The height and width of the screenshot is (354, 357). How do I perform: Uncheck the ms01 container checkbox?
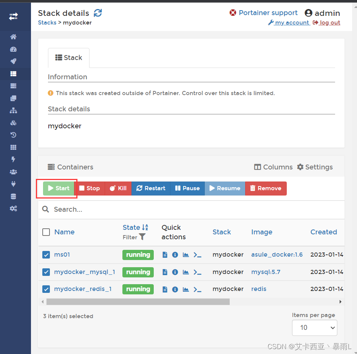pos(46,255)
